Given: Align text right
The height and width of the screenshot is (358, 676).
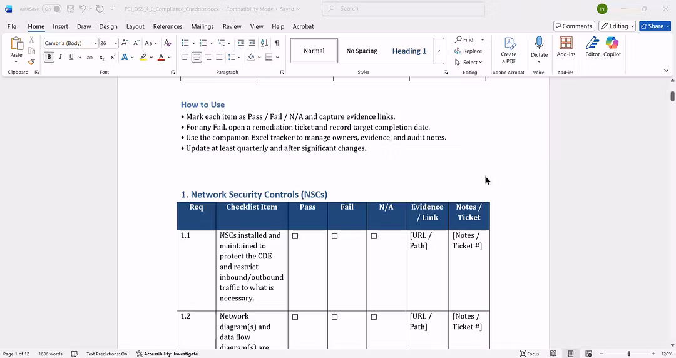Looking at the screenshot, I should (208, 58).
